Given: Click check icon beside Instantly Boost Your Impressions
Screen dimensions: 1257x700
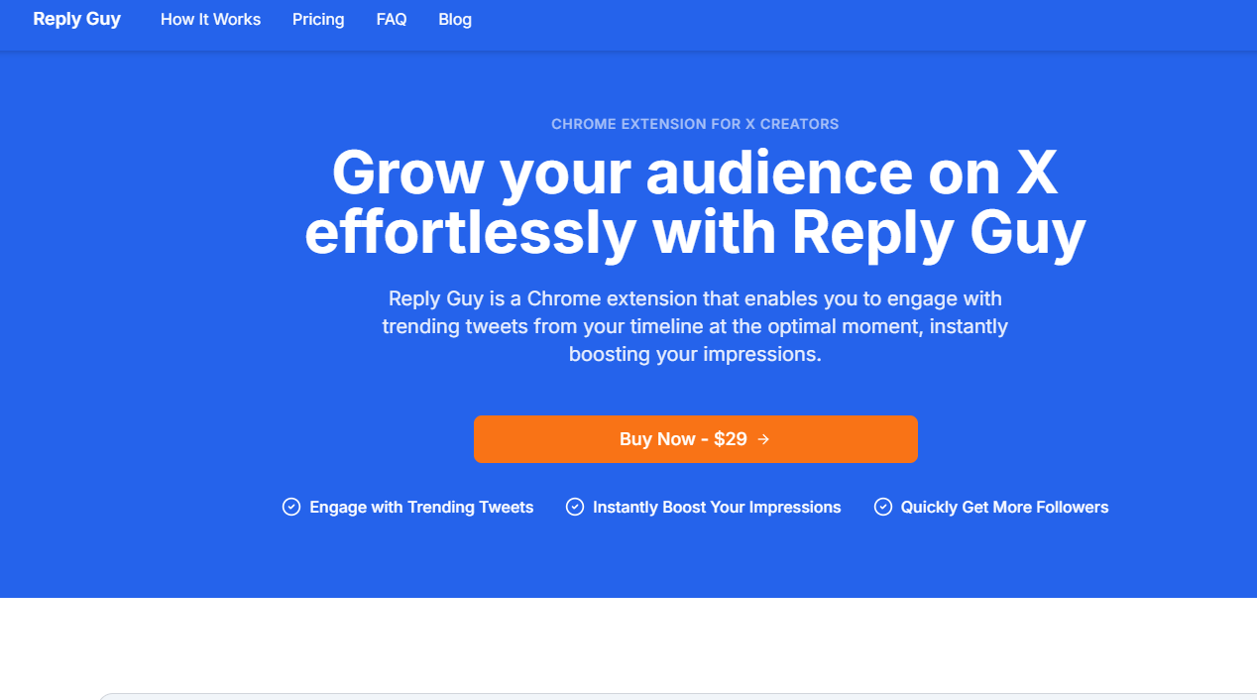Looking at the screenshot, I should [x=575, y=507].
